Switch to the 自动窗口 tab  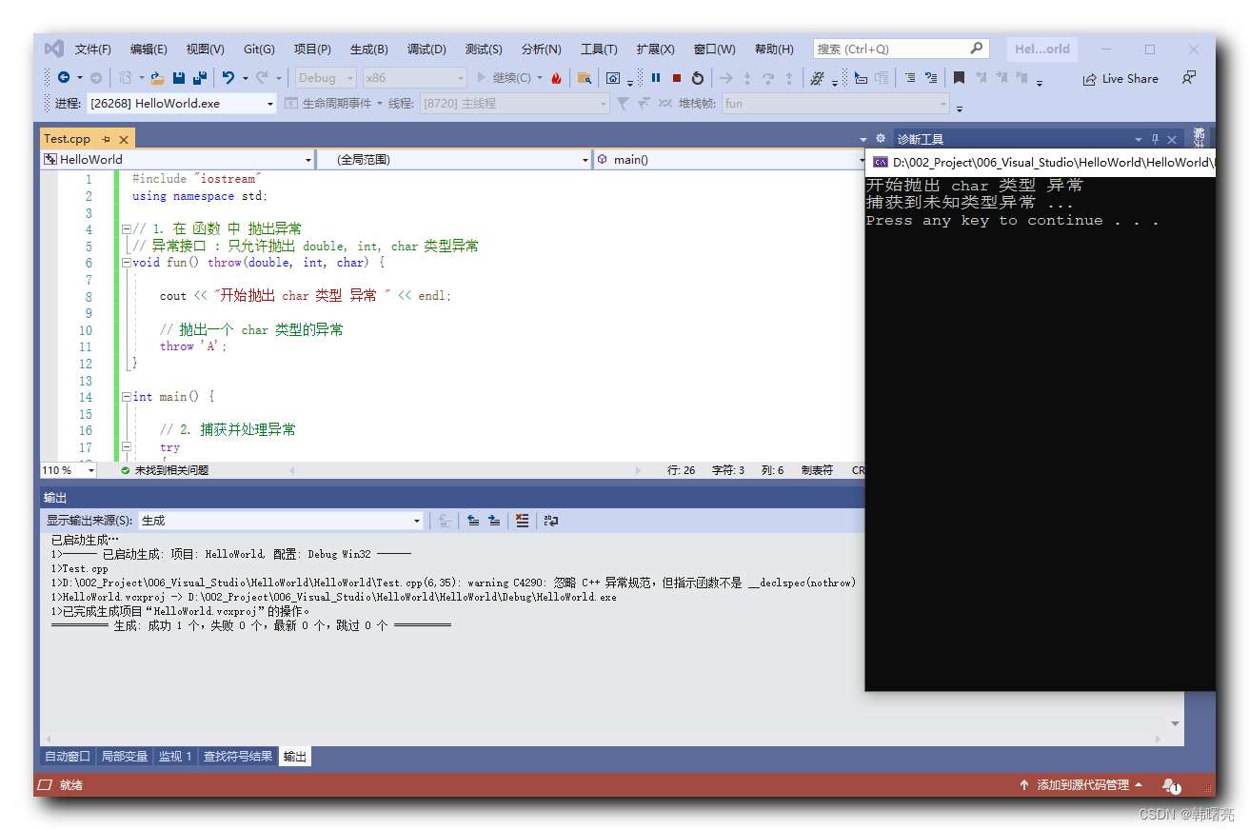coord(68,757)
